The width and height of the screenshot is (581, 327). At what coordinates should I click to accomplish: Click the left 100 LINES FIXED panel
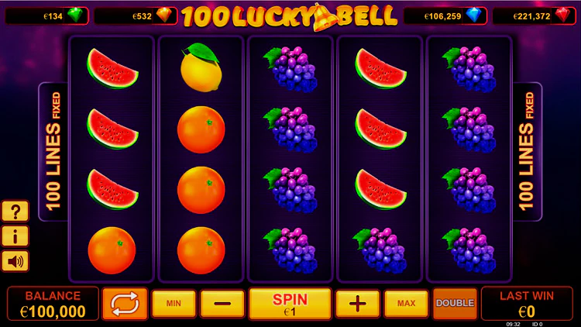pyautogui.click(x=53, y=152)
